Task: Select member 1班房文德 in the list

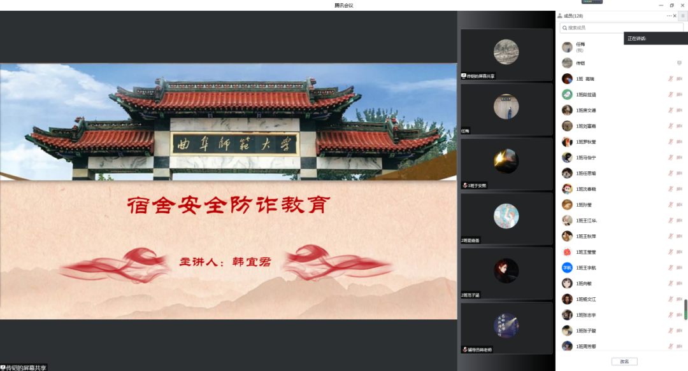Action: (621, 110)
